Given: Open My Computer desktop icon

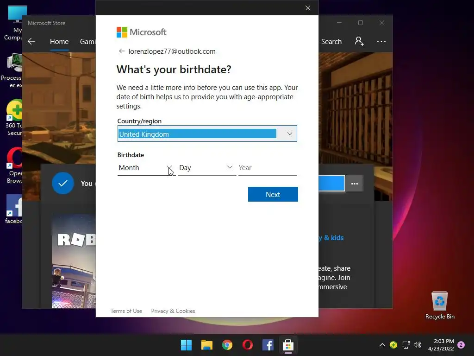Looking at the screenshot, I should click(13, 23).
